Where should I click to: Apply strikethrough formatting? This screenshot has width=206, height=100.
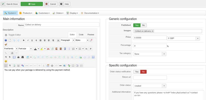[x=36, y=40]
